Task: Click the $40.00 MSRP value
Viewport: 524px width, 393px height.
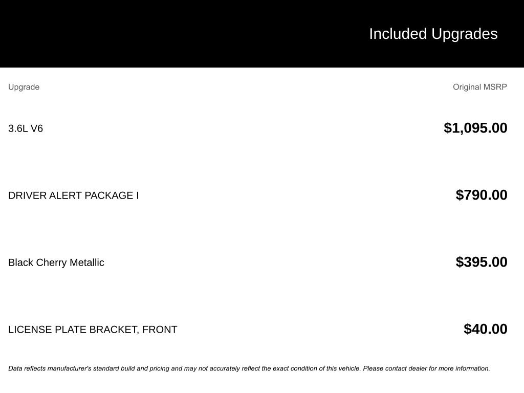Action: point(485,329)
